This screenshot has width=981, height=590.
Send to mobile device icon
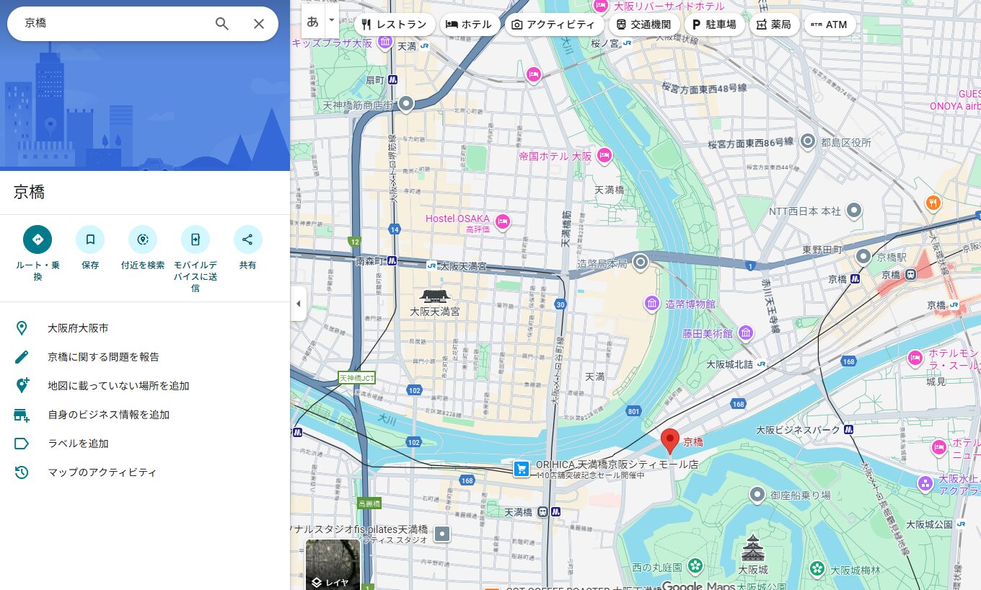pos(195,239)
